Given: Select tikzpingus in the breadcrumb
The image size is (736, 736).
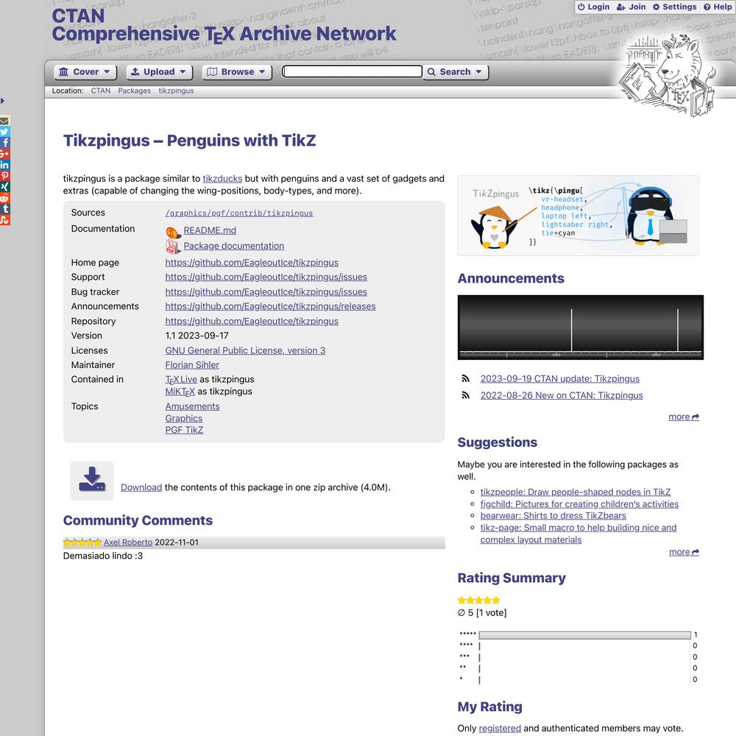Looking at the screenshot, I should 176,91.
